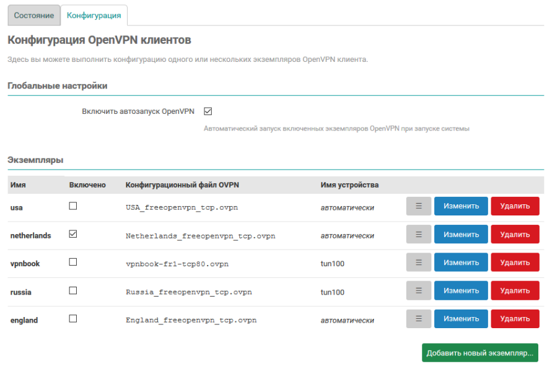Select the Конфигурация tab
547x369 pixels.
click(x=94, y=15)
